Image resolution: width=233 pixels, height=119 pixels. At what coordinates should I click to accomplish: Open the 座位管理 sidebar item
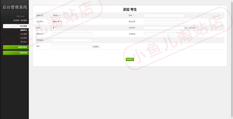click(x=24, y=38)
